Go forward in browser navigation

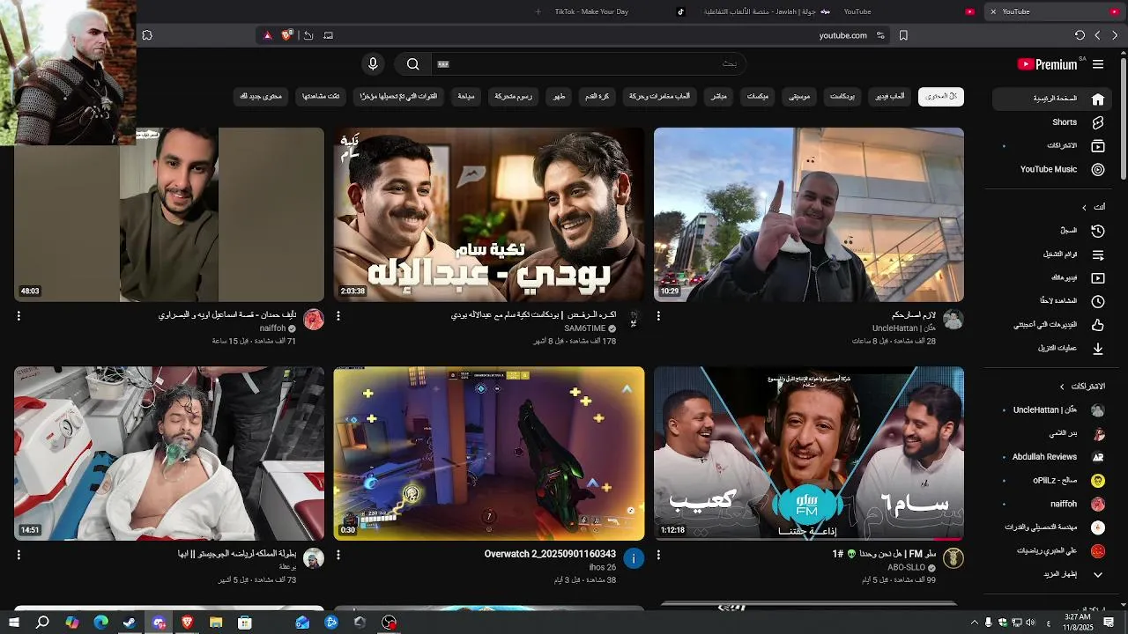click(x=1097, y=35)
